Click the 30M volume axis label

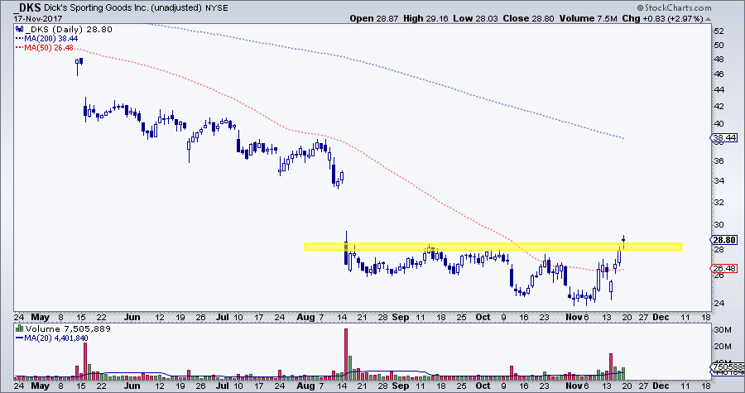pyautogui.click(x=721, y=328)
